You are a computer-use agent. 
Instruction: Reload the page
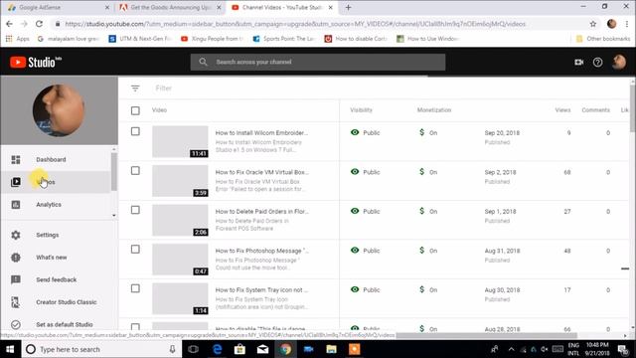coord(39,24)
